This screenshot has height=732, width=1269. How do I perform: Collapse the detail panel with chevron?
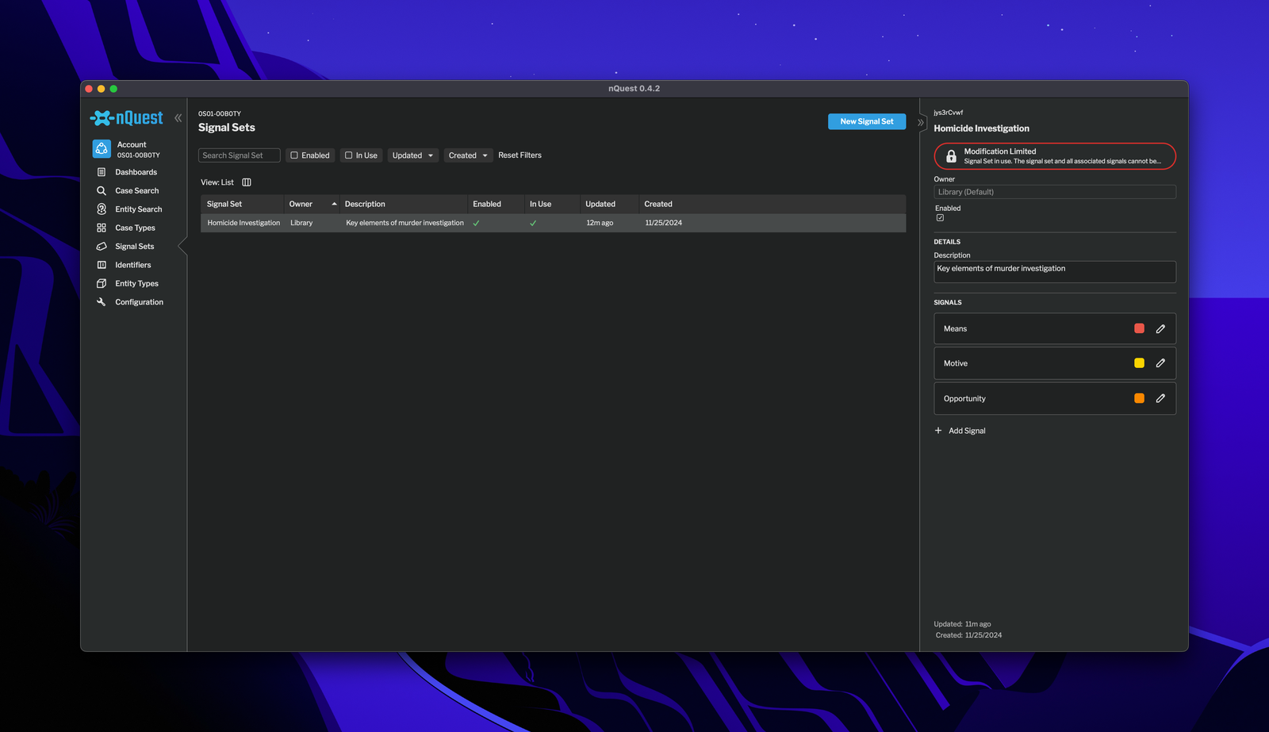pyautogui.click(x=921, y=123)
